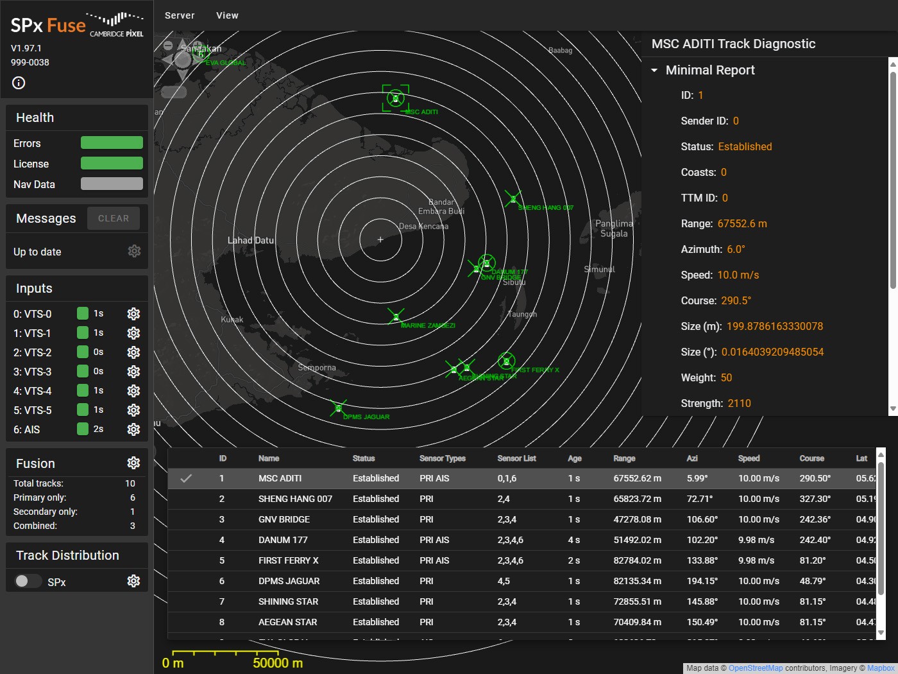Image resolution: width=898 pixels, height=674 pixels.
Task: Open settings gear for AIS input
Action: [x=133, y=429]
